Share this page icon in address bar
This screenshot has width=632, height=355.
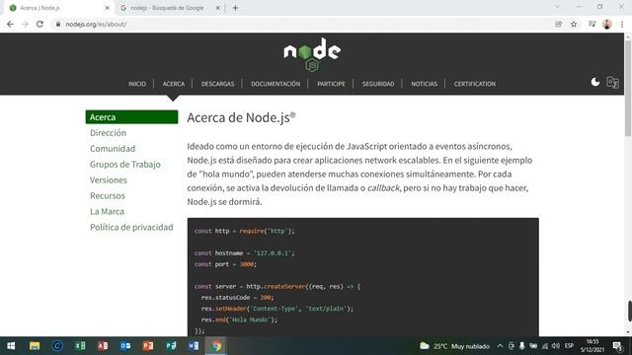[559, 24]
